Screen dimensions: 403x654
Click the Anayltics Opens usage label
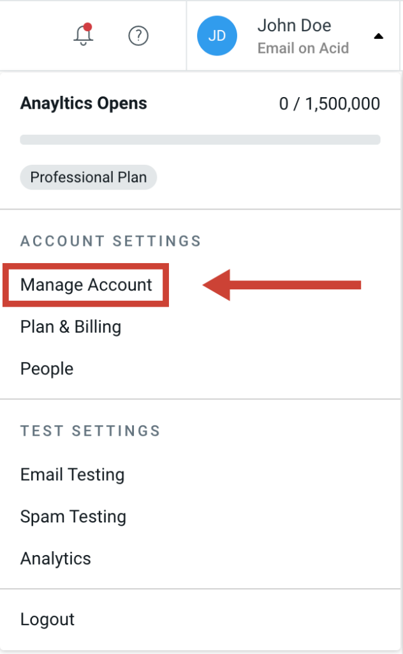(84, 103)
